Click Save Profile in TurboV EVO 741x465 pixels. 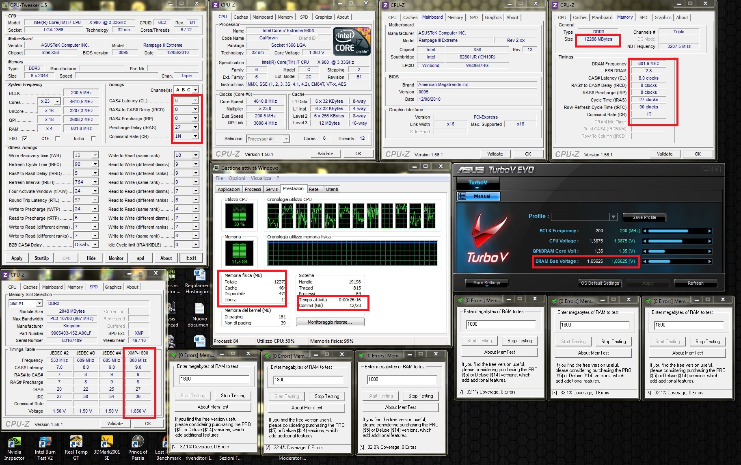tap(644, 217)
